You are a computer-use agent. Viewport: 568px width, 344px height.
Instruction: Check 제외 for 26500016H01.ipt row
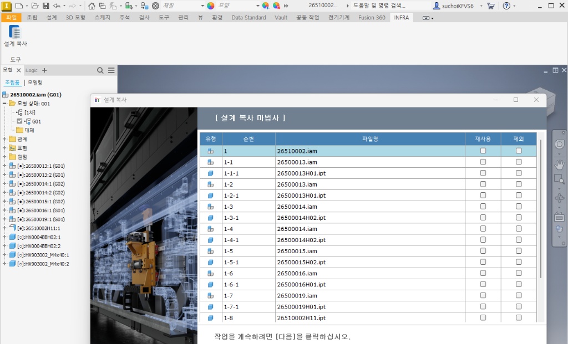519,284
